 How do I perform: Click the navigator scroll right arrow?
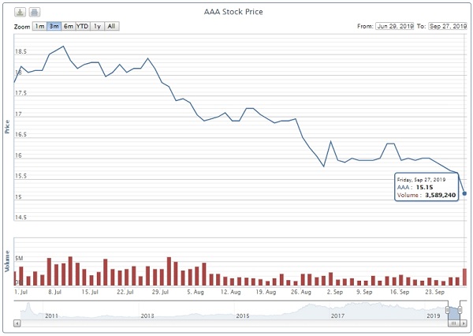point(464,323)
